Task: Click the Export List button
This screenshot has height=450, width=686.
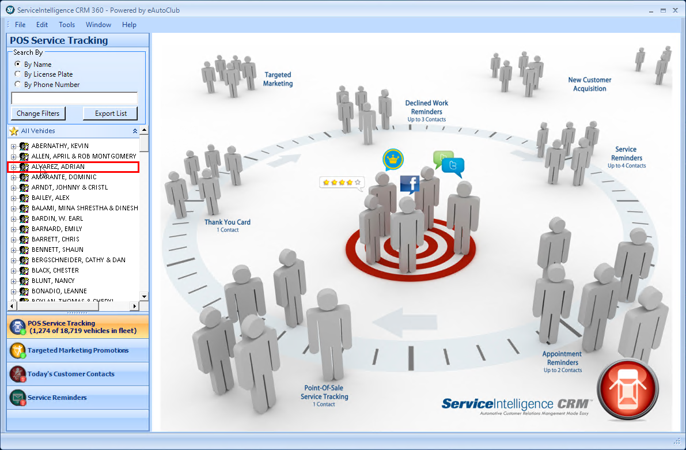Action: [x=110, y=114]
